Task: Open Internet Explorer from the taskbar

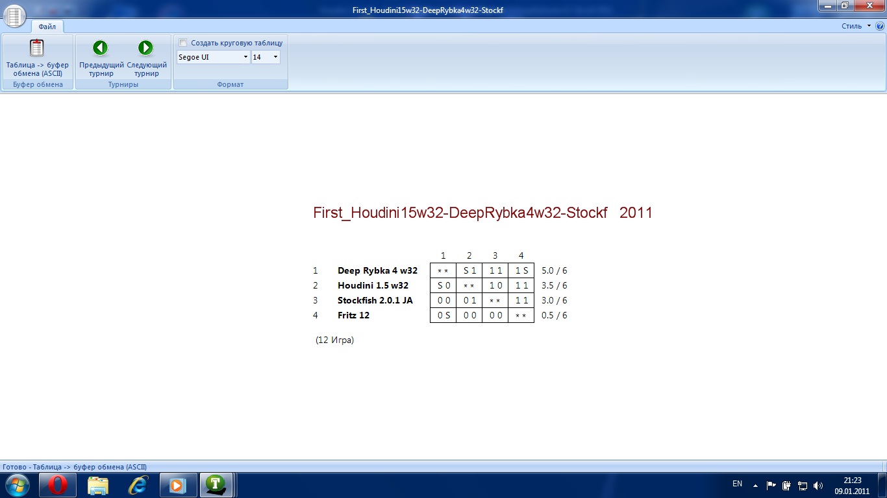Action: pos(137,484)
